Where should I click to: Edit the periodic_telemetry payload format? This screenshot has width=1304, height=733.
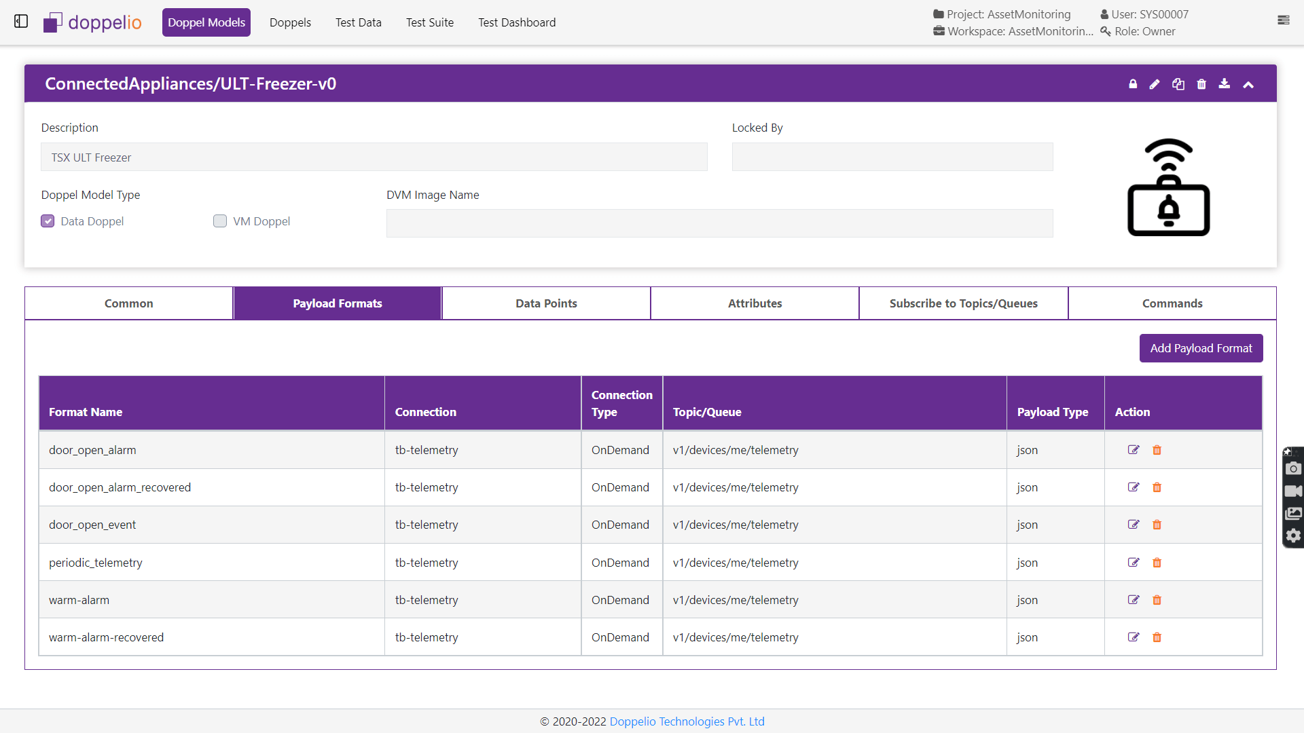pyautogui.click(x=1134, y=563)
